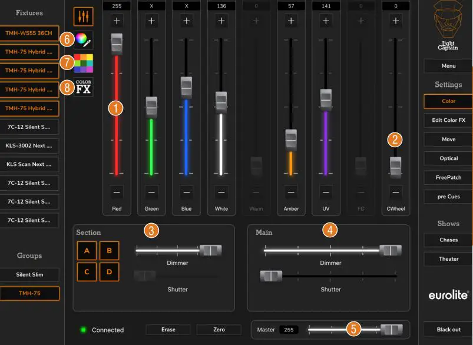Click minus button below Green fader
The image size is (473, 345).
tap(151, 192)
